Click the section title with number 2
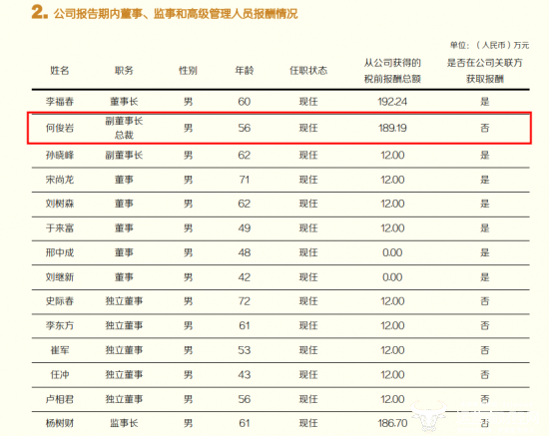Viewport: 549px width, 436px height. tap(165, 13)
